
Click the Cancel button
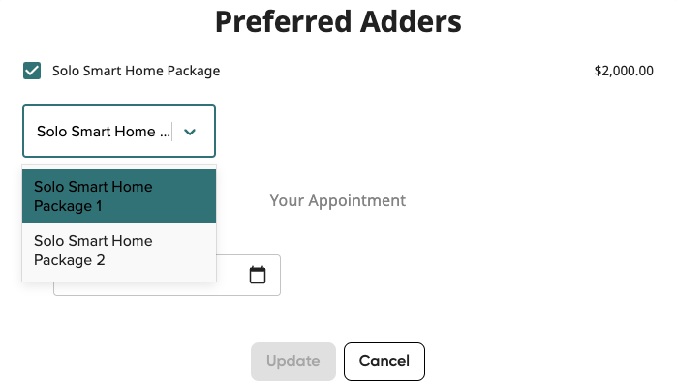pyautogui.click(x=384, y=362)
